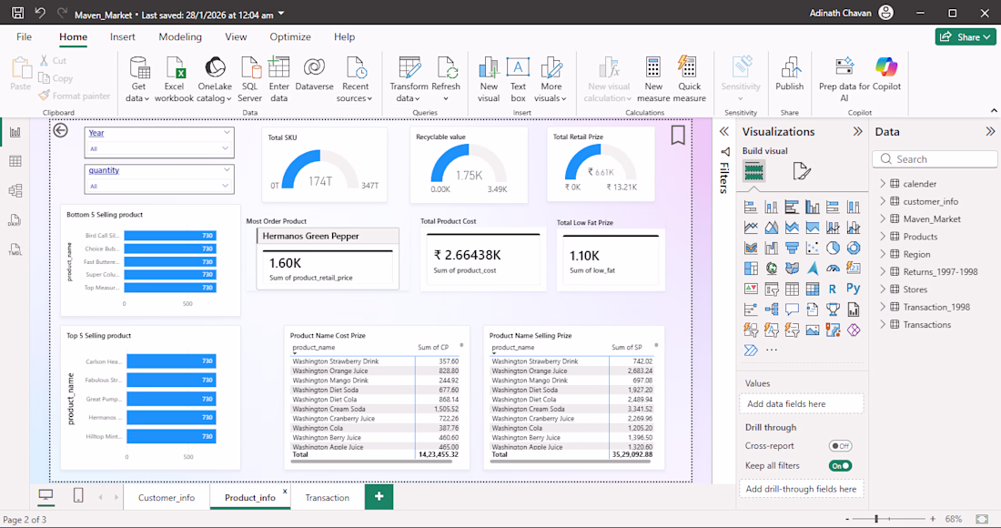Click the Copy button

[x=56, y=78]
